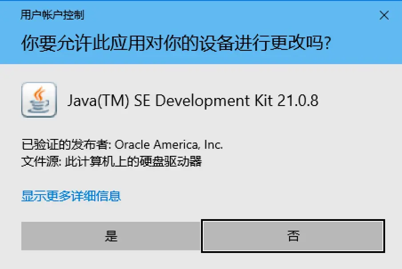
Task: Click the Java coffee cup icon
Action: tap(39, 100)
